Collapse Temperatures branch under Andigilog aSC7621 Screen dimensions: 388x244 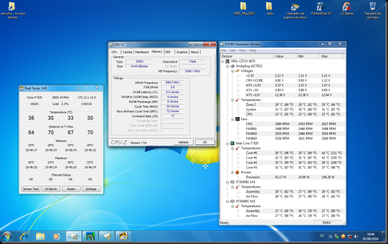pos(233,100)
